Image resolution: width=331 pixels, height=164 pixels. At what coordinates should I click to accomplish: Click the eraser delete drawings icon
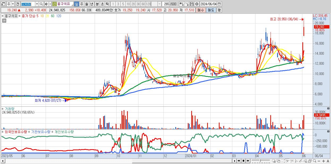click(x=305, y=161)
